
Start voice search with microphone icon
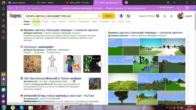click(121, 16)
